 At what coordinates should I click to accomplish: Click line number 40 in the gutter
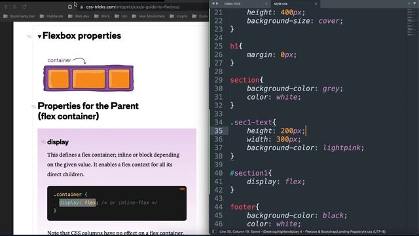coord(218,173)
